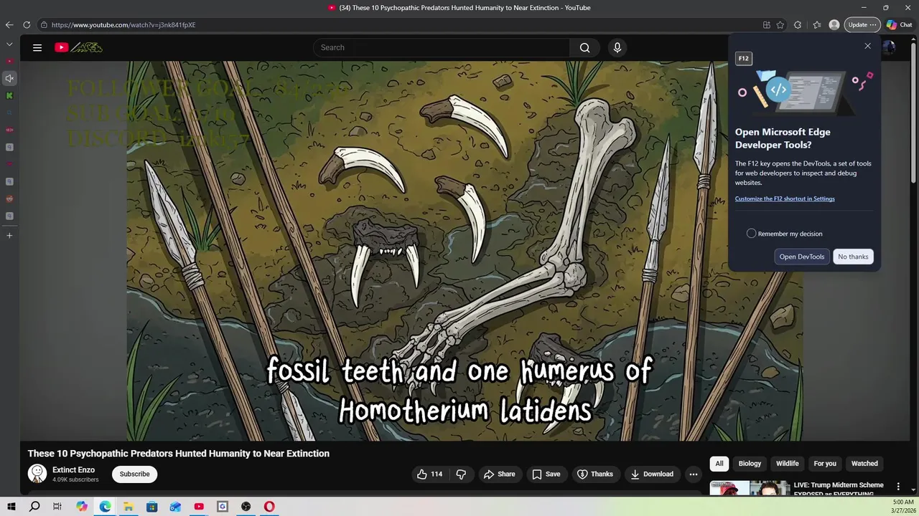Open the YouTube hamburger guide menu
This screenshot has width=919, height=516.
click(37, 48)
